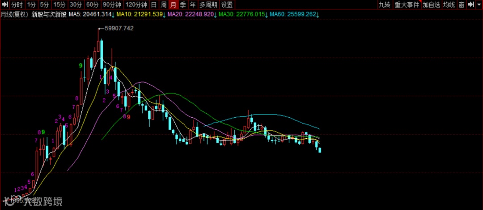Select the highlighted 月 monthly tab
The image size is (483, 210).
pos(174,4)
